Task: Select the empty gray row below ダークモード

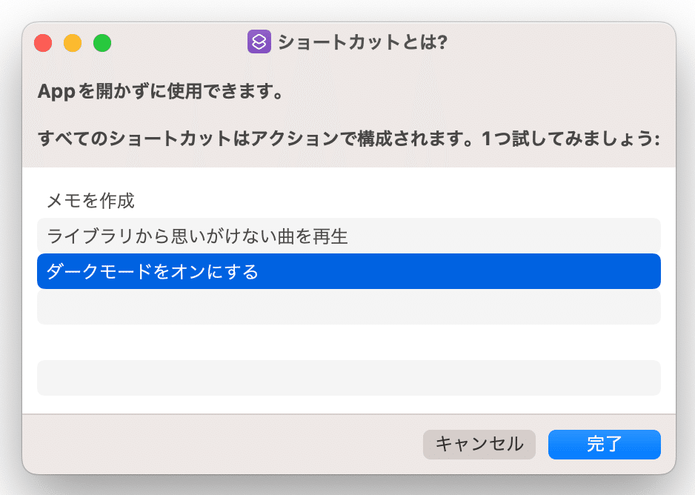Action: point(349,307)
